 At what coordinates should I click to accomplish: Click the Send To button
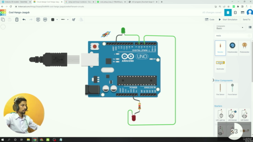click(246, 19)
